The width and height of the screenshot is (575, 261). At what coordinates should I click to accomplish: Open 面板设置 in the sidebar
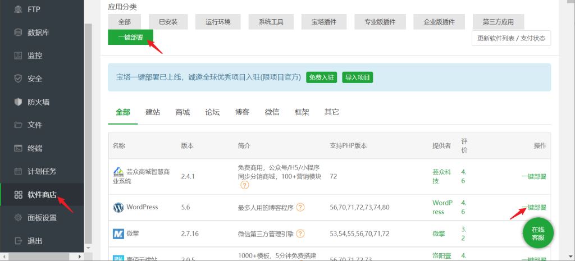[x=42, y=218]
